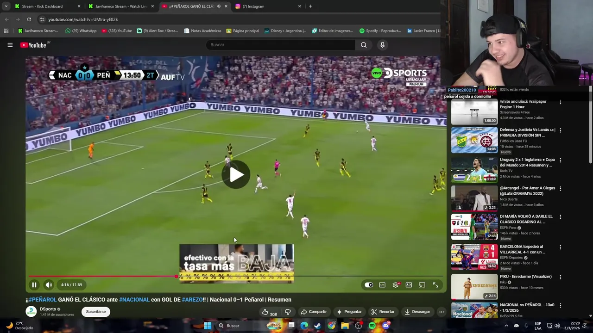Open the YouTube hamburger guide menu
This screenshot has height=333, width=593.
[10, 45]
